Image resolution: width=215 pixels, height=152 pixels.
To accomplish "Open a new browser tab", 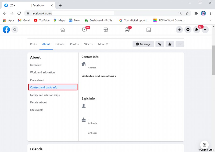I will (60, 5).
